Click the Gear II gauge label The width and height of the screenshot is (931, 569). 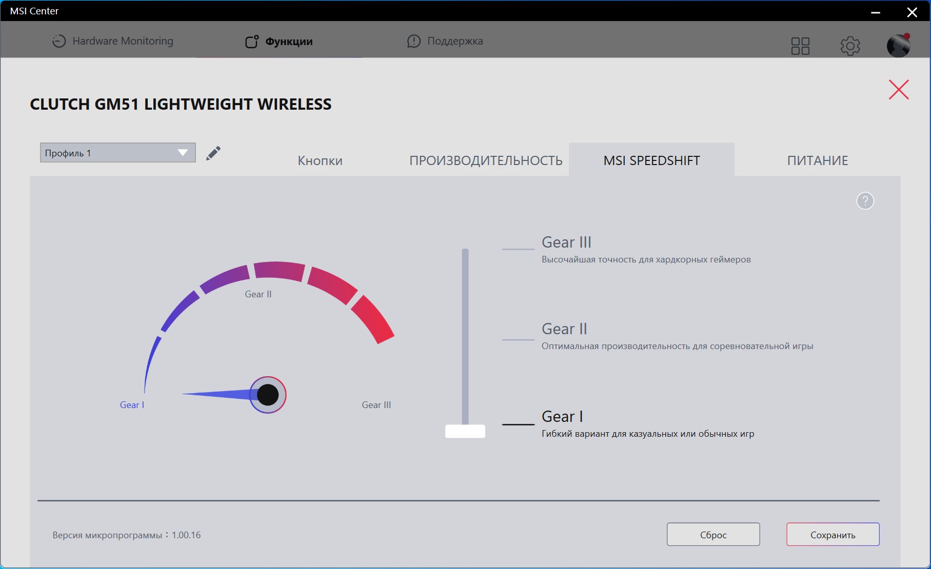click(x=258, y=294)
